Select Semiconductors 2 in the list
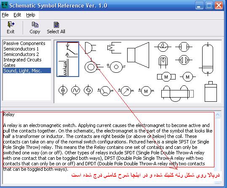227x188 pixels. 21,54
